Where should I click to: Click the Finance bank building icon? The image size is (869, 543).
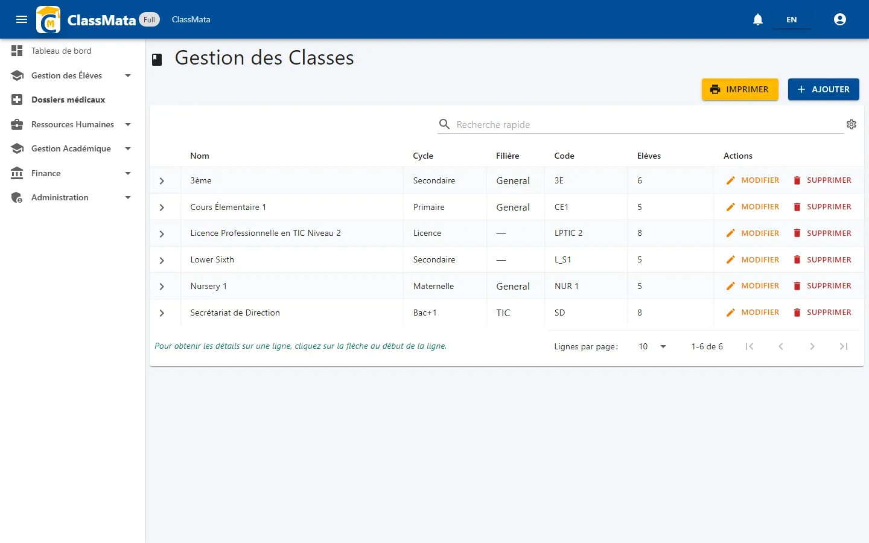click(x=17, y=173)
